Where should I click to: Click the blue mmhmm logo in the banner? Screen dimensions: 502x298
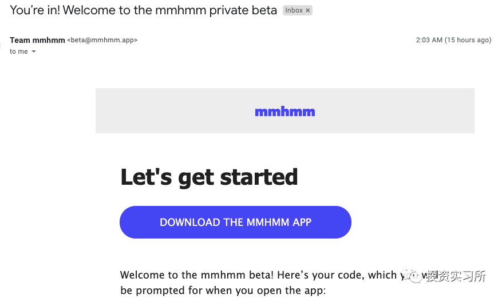click(x=285, y=112)
